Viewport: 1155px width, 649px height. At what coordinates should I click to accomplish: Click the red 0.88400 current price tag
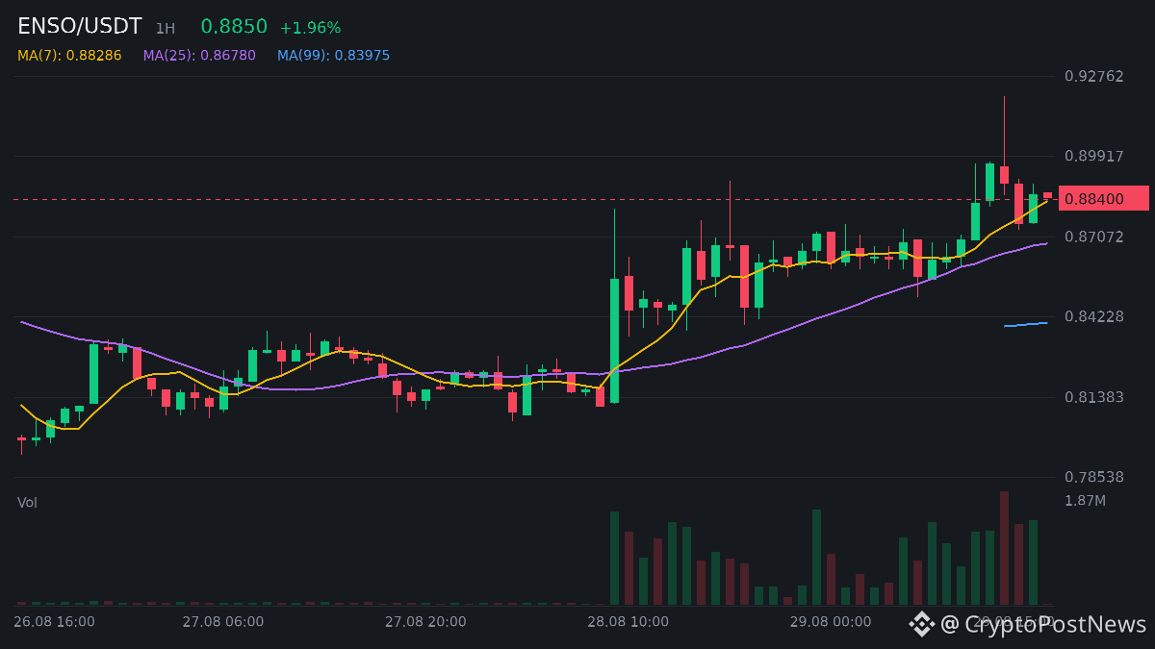click(1103, 198)
